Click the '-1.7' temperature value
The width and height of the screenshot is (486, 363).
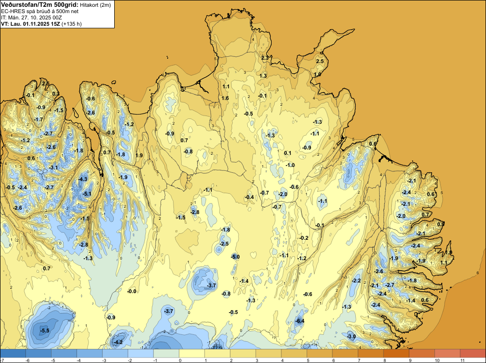tap(38, 119)
